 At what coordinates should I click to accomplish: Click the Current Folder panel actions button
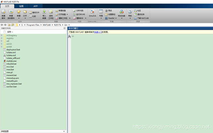coord(65,28)
